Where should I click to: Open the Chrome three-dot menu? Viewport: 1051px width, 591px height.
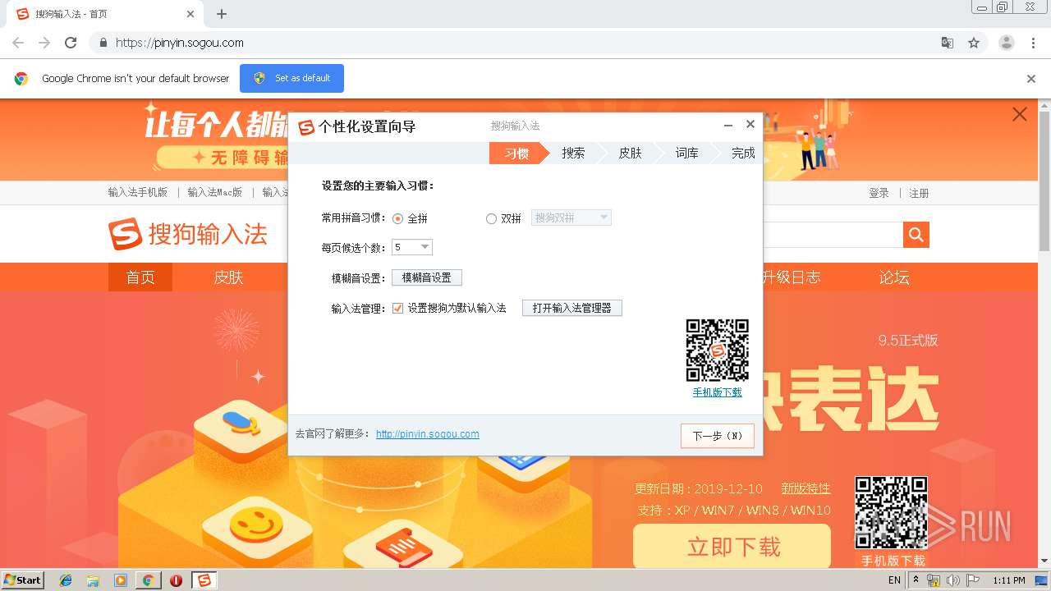(1033, 43)
